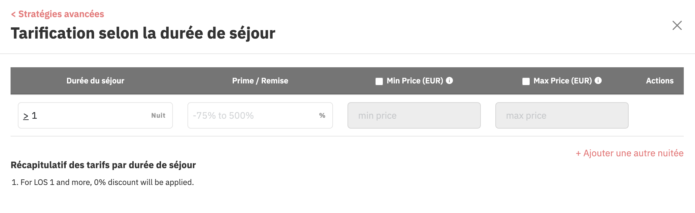Click the Durée du séjour column header
Screen dimensions: 695x213
point(95,81)
